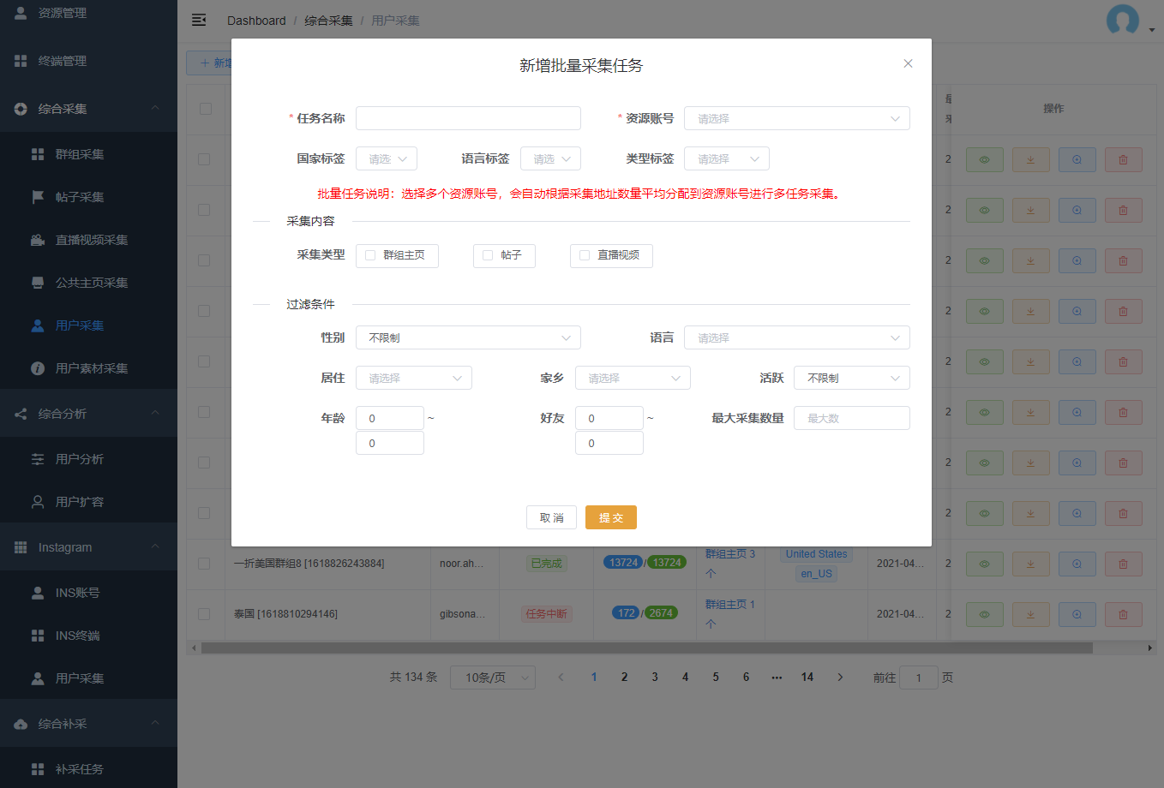Click the view eye icon in 泰国 row
Viewport: 1164px width, 788px height.
[985, 614]
